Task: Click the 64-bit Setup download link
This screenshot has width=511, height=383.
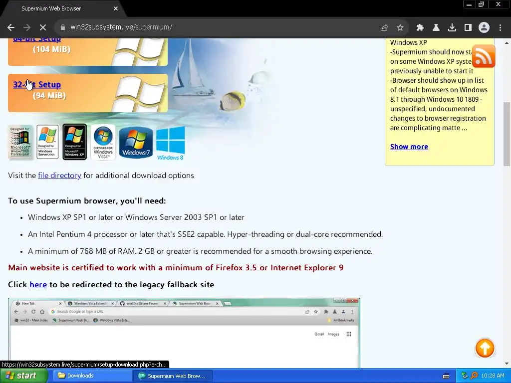Action: (37, 40)
